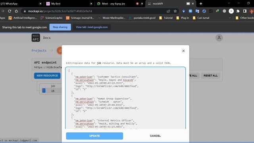Viewport: 254px width, 143px height.
Task: Click inside the JSON data editor
Action: [125, 98]
